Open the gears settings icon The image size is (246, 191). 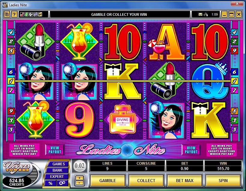[62, 183]
